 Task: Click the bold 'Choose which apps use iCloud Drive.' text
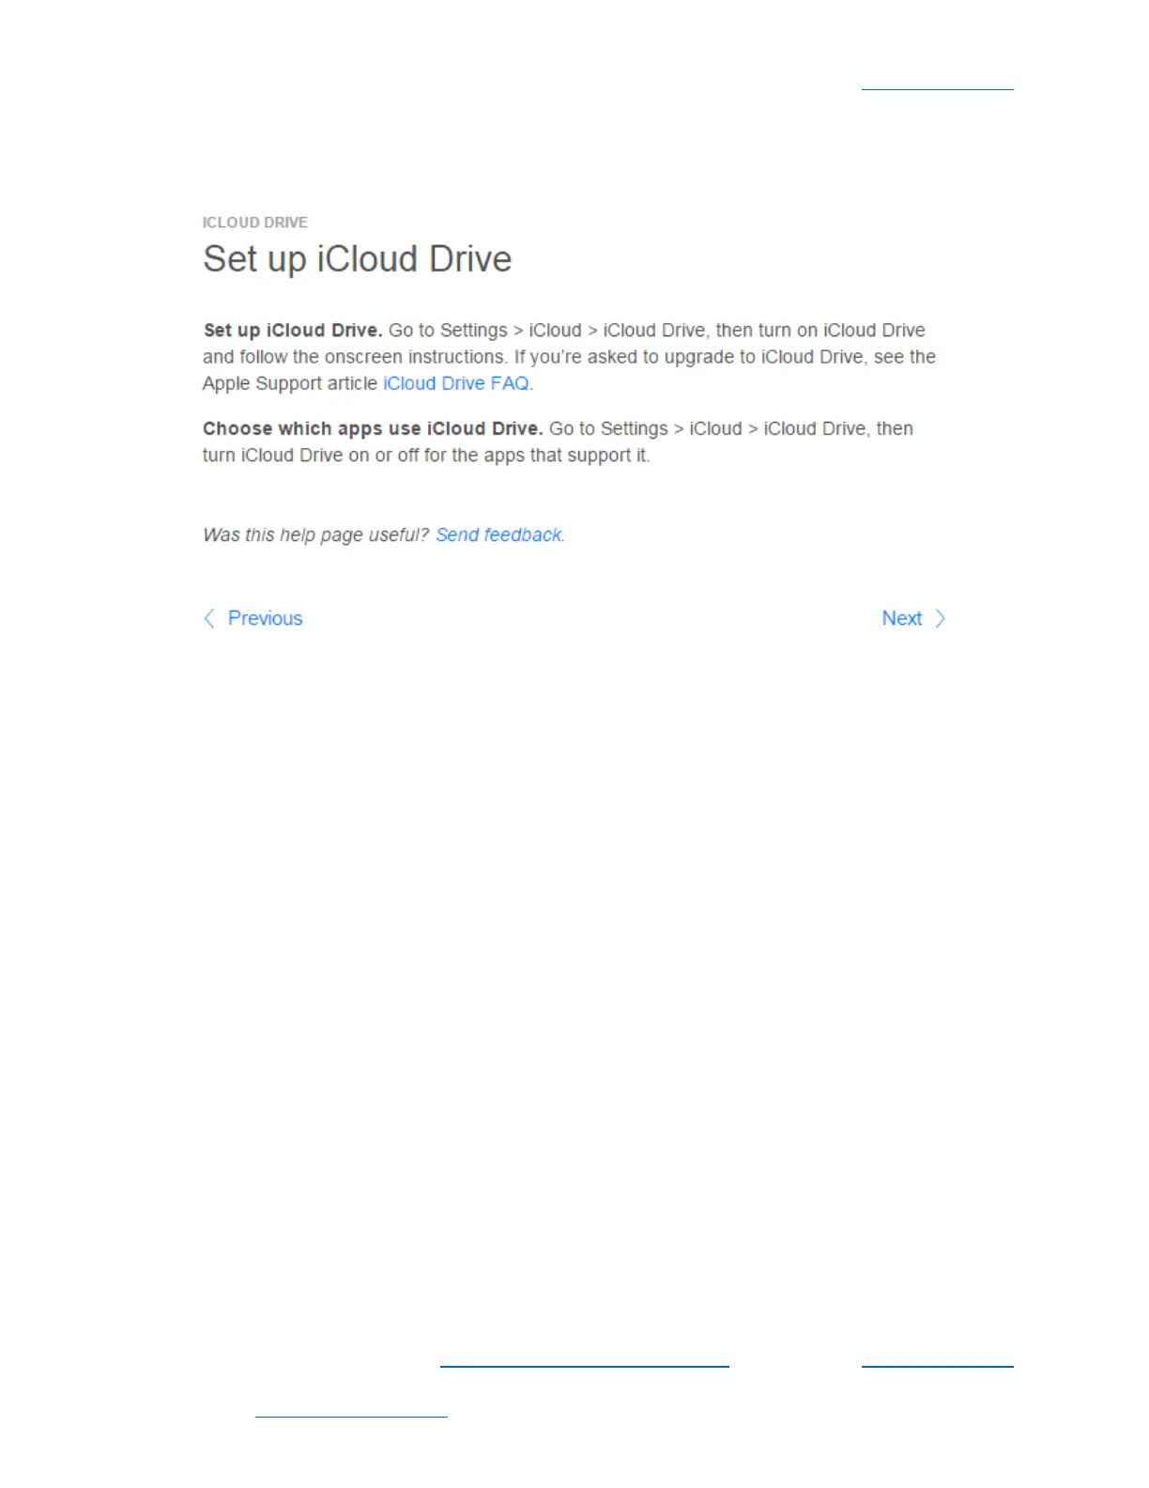[x=373, y=428]
